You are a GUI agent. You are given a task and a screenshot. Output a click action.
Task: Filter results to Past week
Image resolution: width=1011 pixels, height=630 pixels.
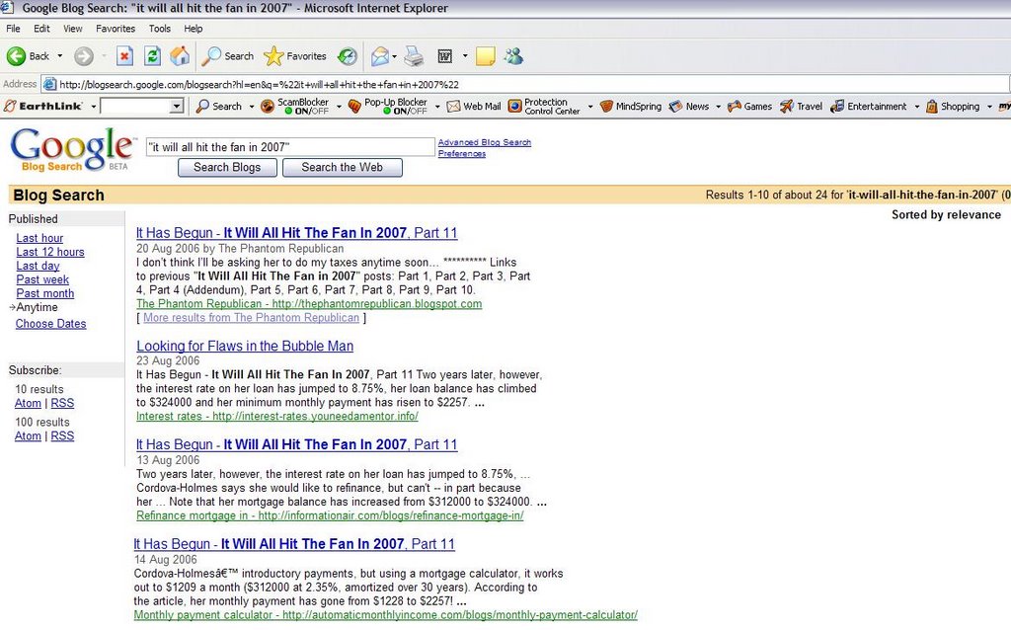coord(42,279)
